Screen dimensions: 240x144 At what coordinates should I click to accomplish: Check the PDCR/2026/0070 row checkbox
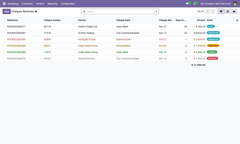(x=4, y=58)
